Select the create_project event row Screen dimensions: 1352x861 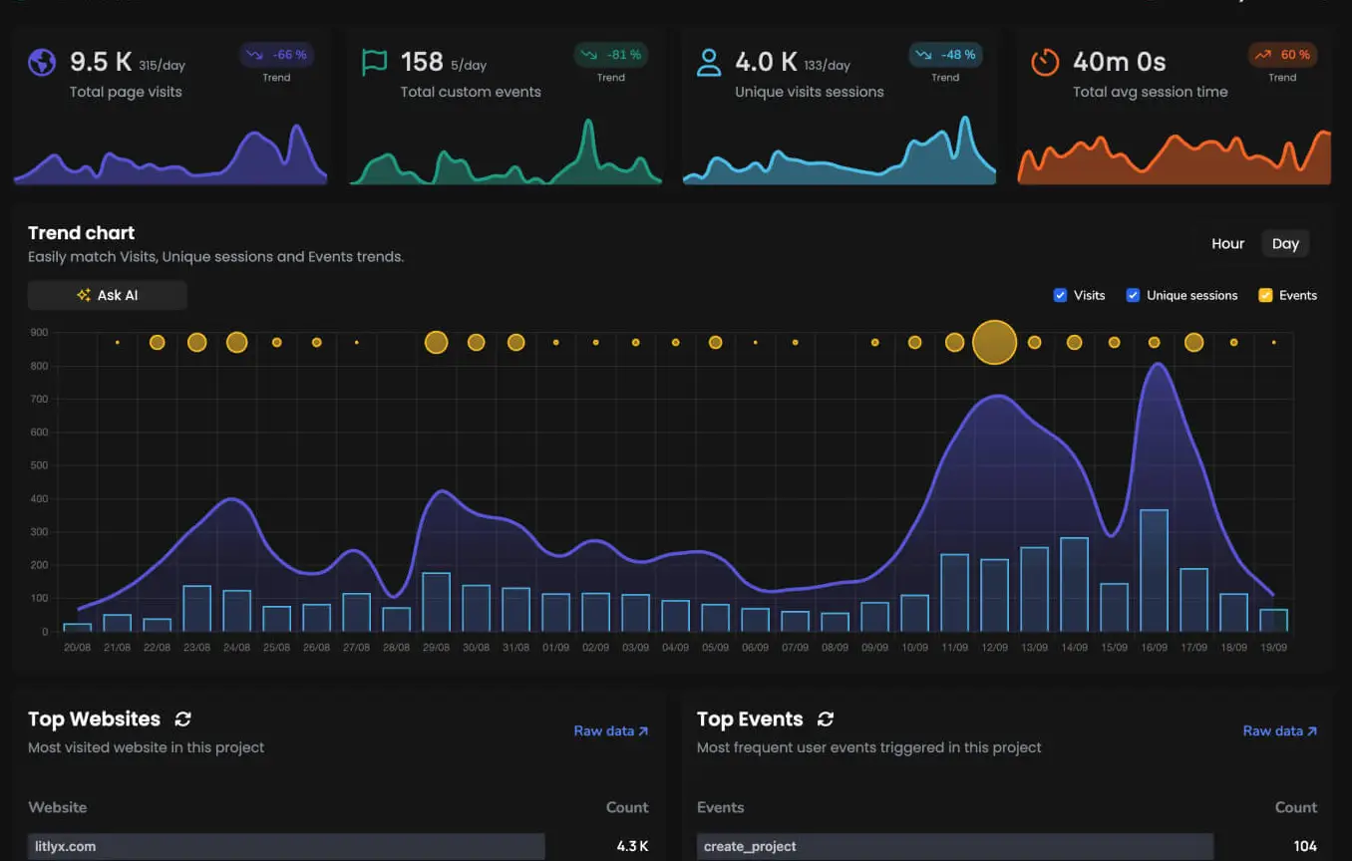954,846
